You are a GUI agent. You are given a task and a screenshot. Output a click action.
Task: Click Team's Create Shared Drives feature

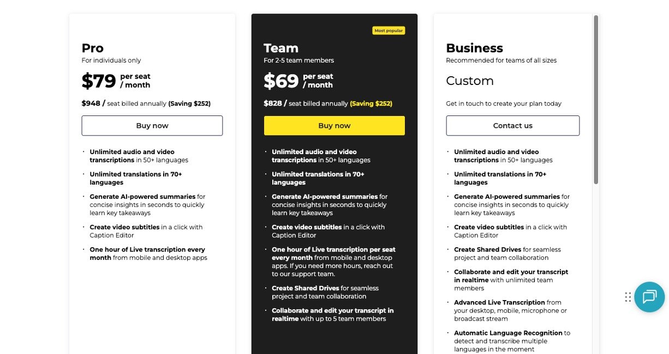305,289
